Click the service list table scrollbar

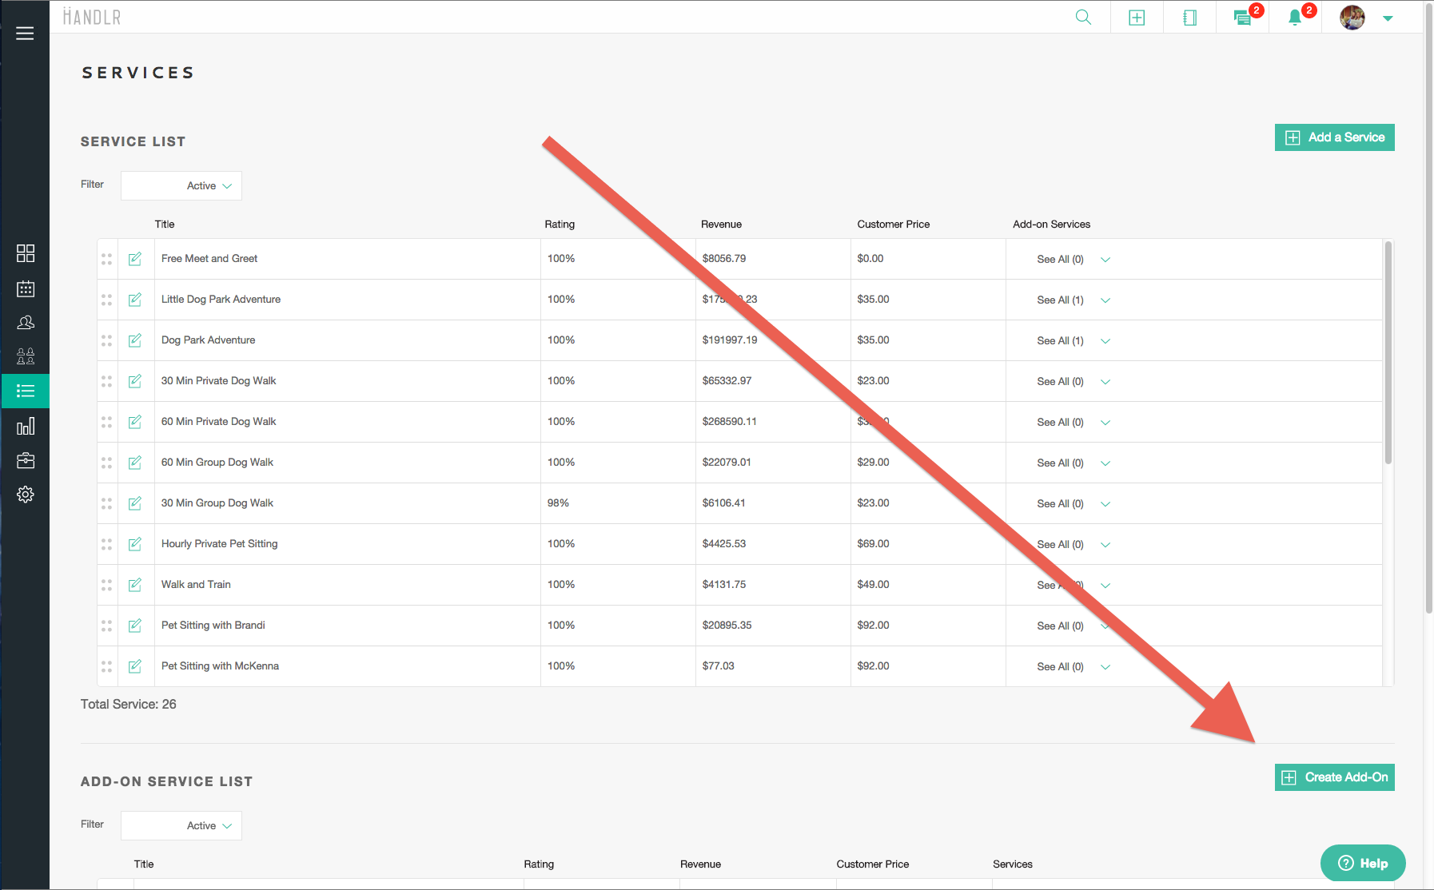1388,352
